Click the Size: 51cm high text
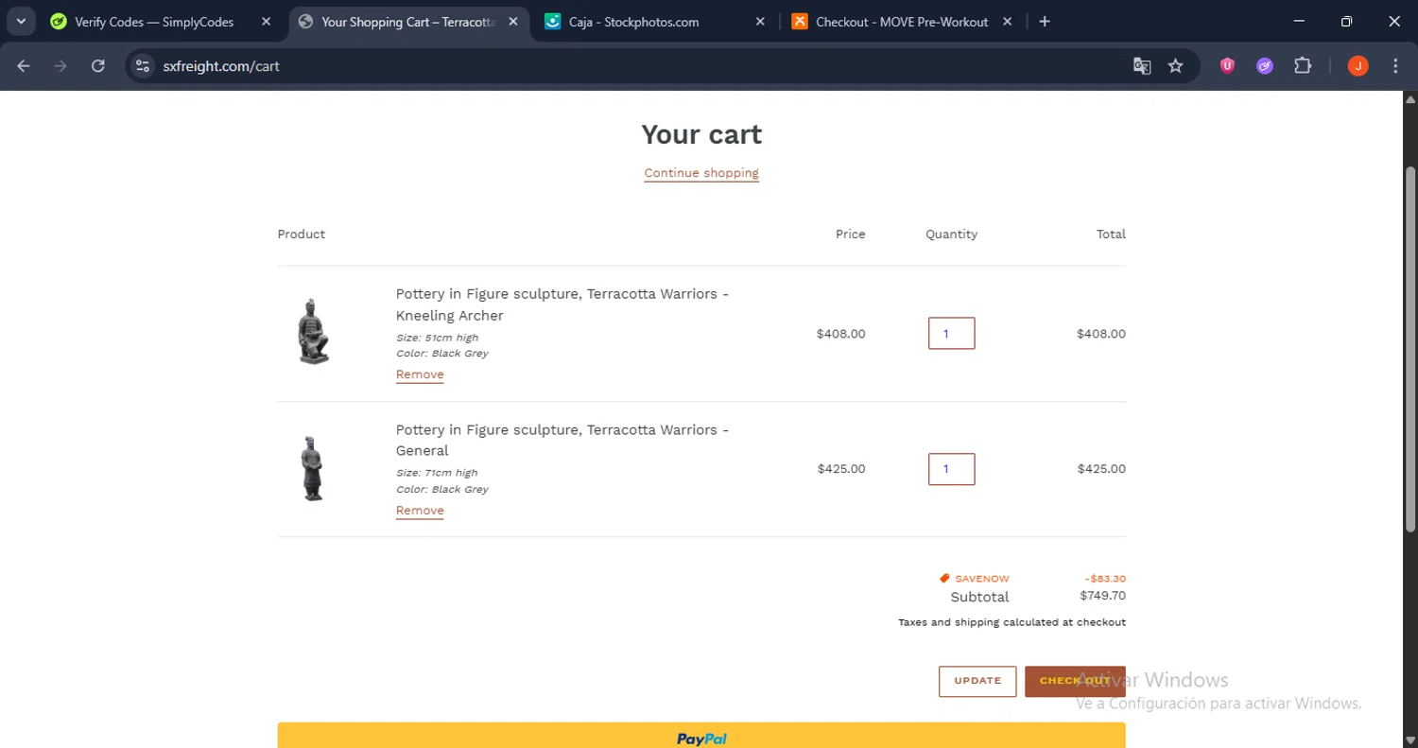The image size is (1418, 748). tap(437, 338)
